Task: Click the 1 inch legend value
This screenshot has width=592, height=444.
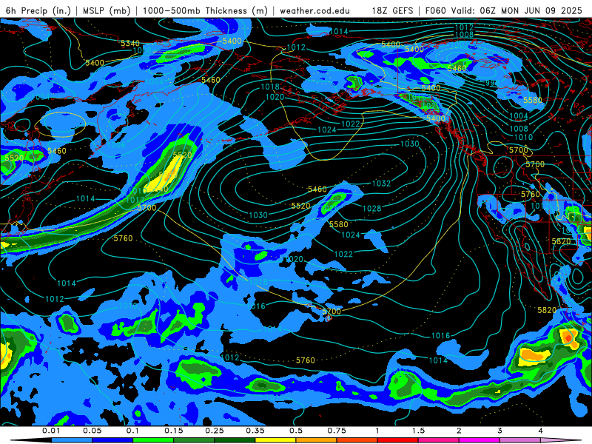Action: tap(377, 431)
